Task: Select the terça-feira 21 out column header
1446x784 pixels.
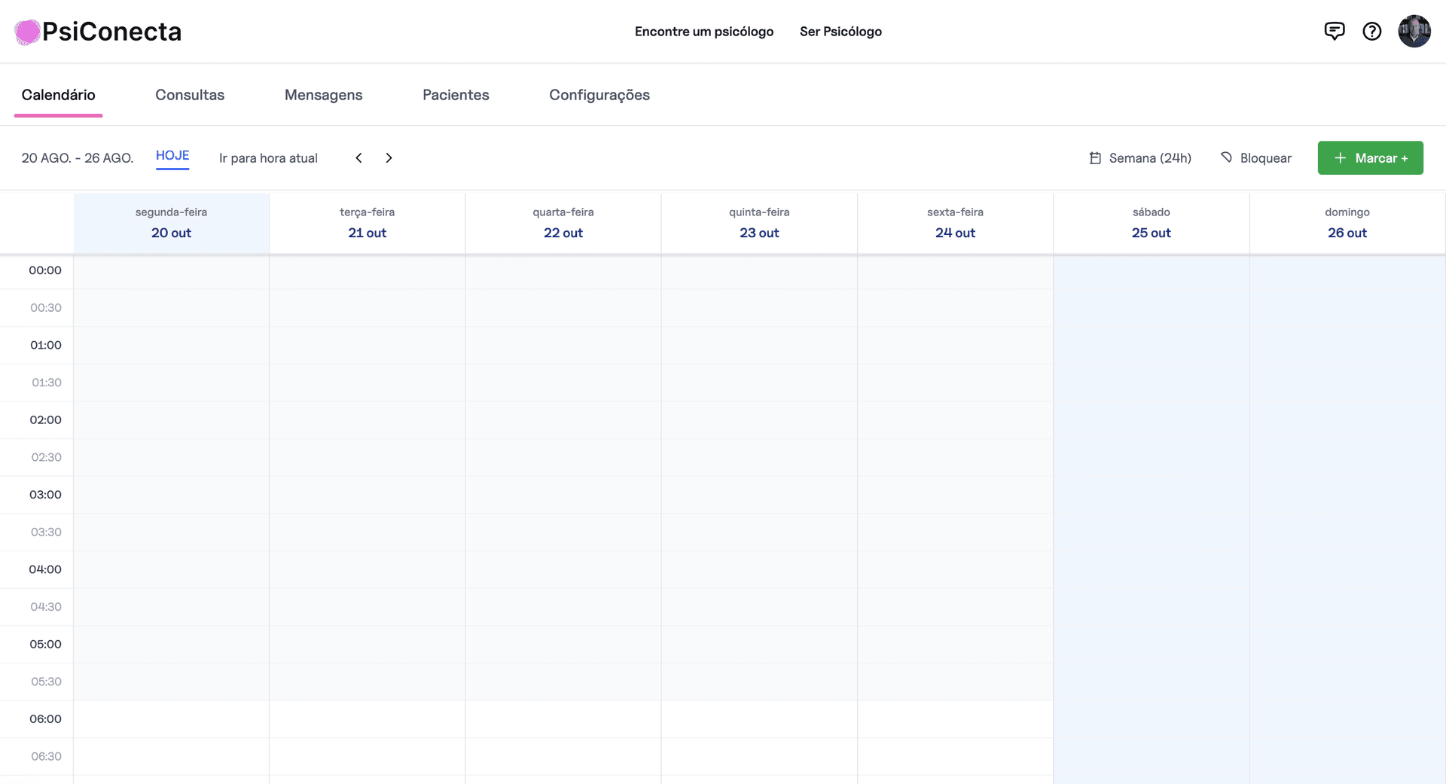Action: tap(367, 223)
